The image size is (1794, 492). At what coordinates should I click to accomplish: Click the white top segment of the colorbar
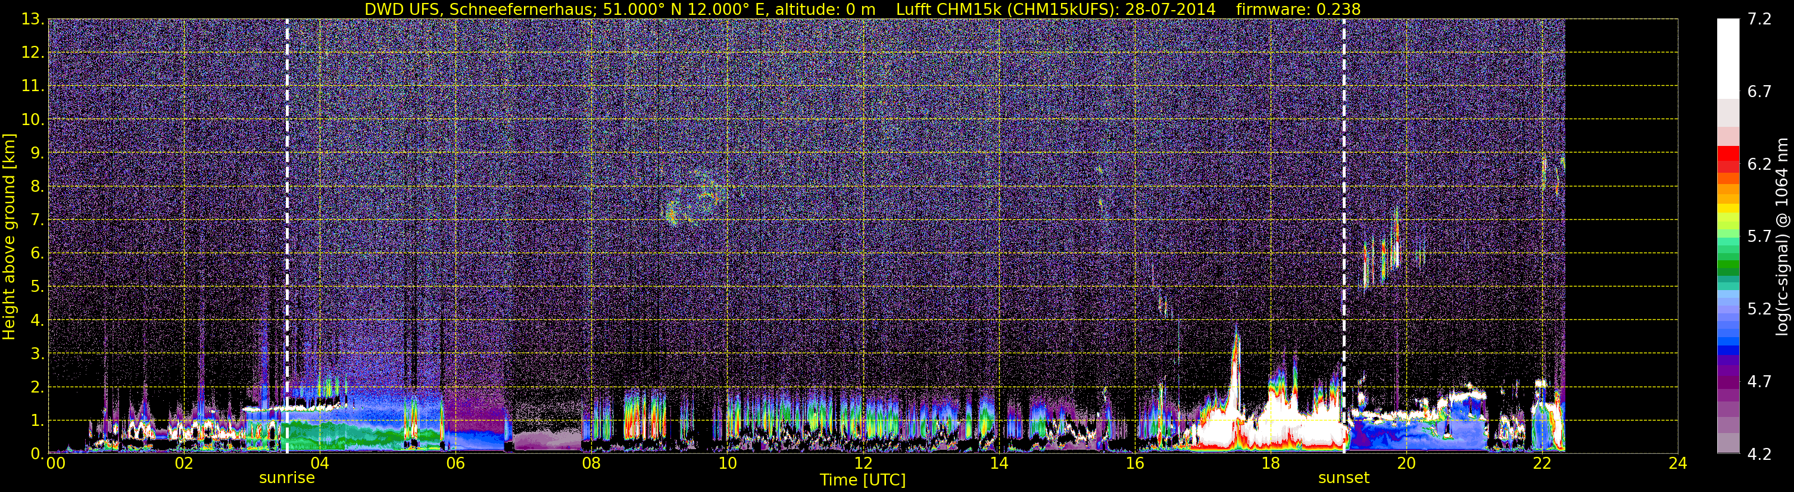tap(1728, 58)
